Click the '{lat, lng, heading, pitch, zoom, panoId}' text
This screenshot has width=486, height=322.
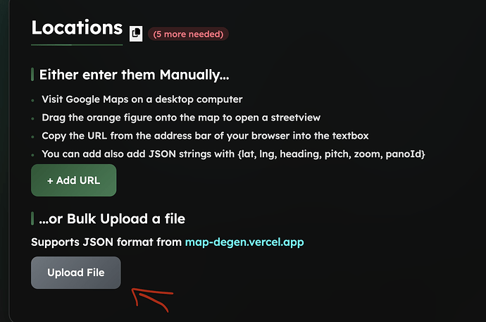pyautogui.click(x=331, y=154)
